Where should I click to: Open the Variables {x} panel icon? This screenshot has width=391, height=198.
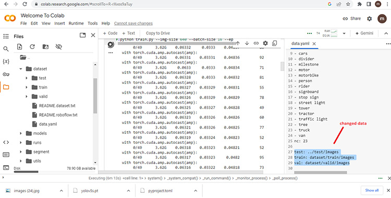pyautogui.click(x=6, y=61)
